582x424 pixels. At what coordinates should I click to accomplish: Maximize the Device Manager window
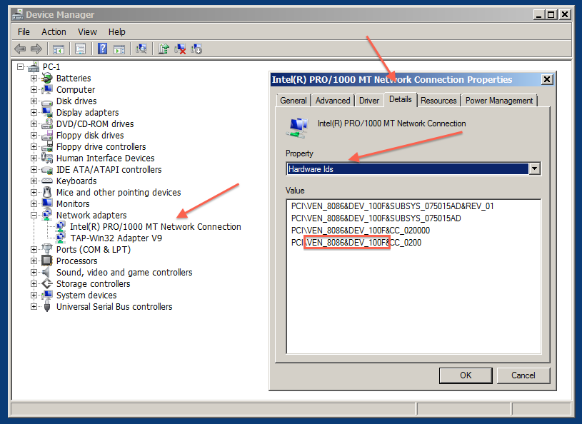pyautogui.click(x=551, y=14)
